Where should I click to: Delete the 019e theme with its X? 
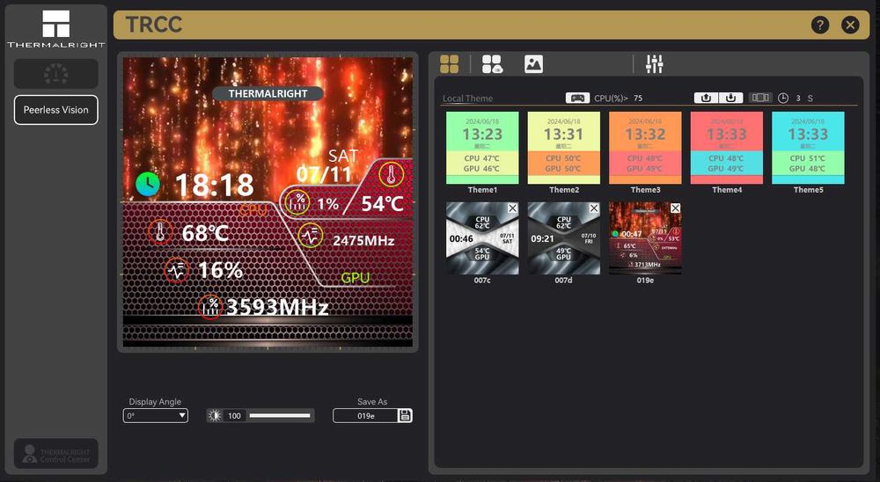click(x=675, y=208)
